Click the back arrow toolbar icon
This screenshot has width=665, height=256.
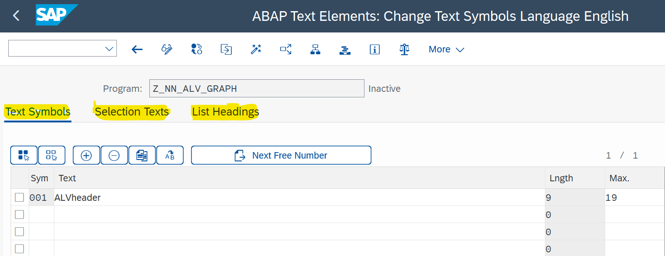click(137, 49)
